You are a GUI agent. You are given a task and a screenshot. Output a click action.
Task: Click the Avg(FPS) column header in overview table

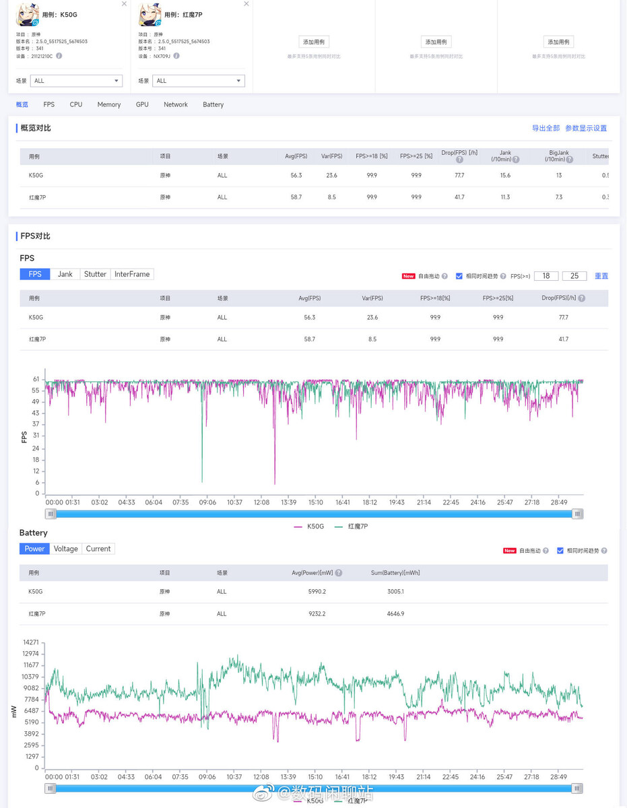[296, 156]
